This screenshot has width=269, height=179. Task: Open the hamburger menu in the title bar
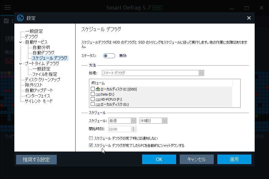(7, 7)
